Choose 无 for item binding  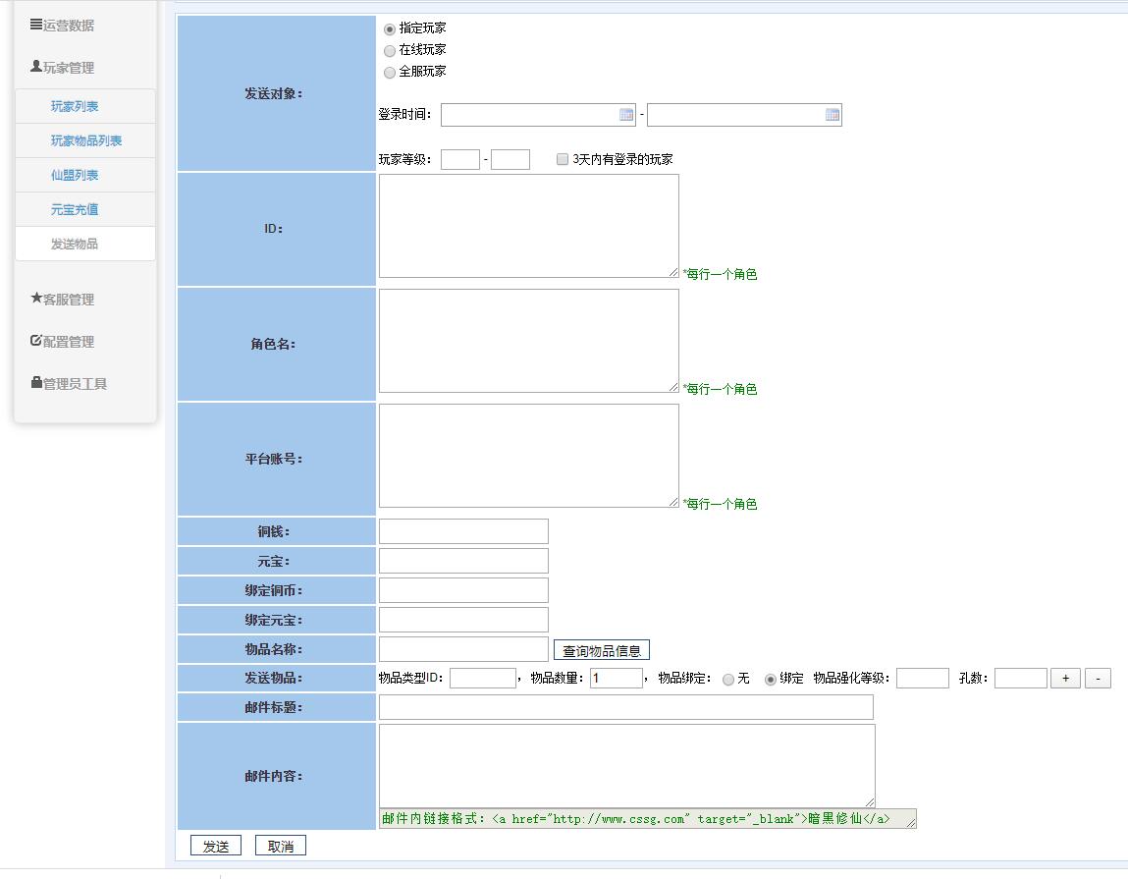point(728,679)
